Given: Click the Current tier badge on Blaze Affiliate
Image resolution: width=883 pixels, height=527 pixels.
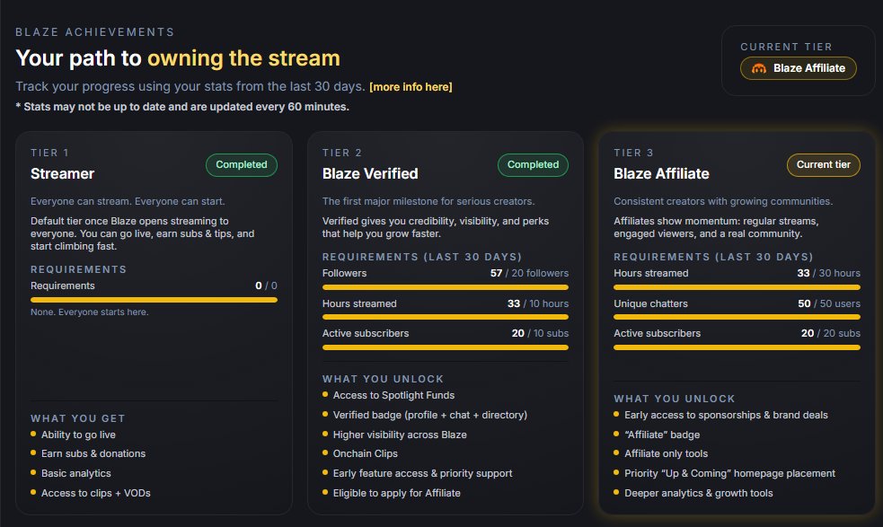Looking at the screenshot, I should (824, 164).
